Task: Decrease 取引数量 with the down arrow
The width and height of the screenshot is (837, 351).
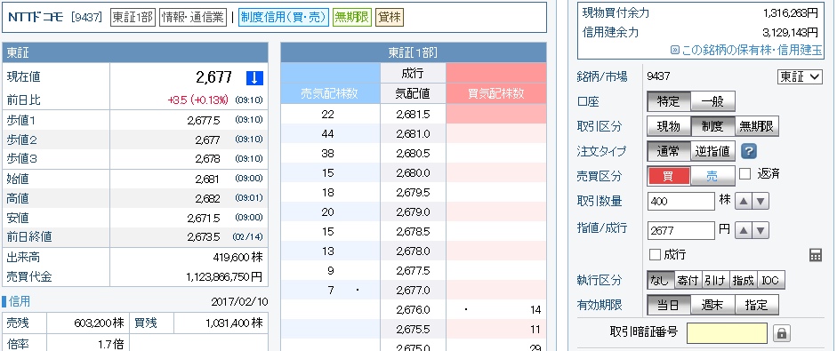Action: pos(761,202)
